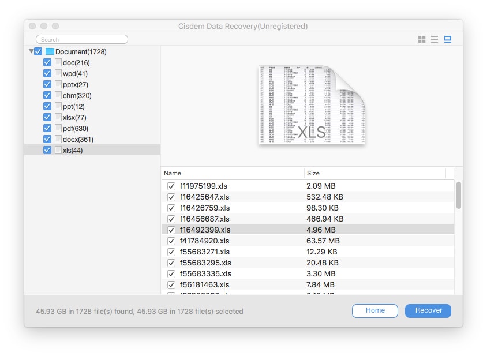This screenshot has width=487, height=356.
Task: Select the pdf(630) tree label
Action: [x=76, y=128]
